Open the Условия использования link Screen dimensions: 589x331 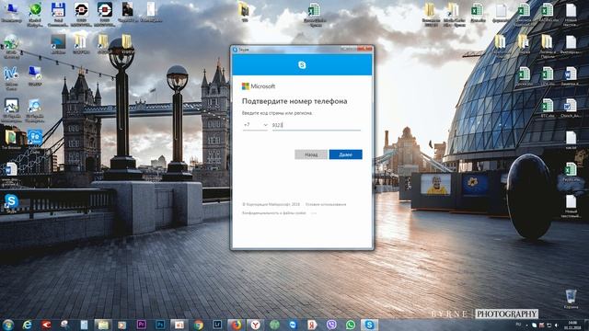tap(326, 204)
